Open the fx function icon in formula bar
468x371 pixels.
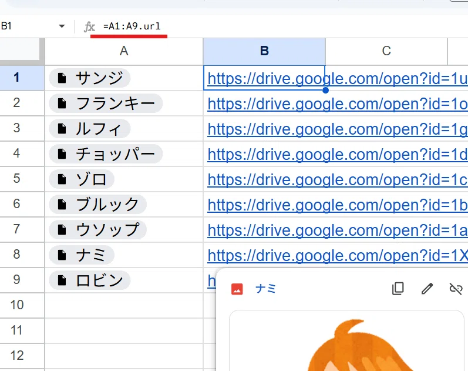point(89,26)
